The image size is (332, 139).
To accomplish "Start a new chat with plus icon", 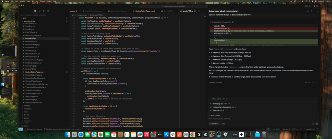I will click(x=305, y=11).
